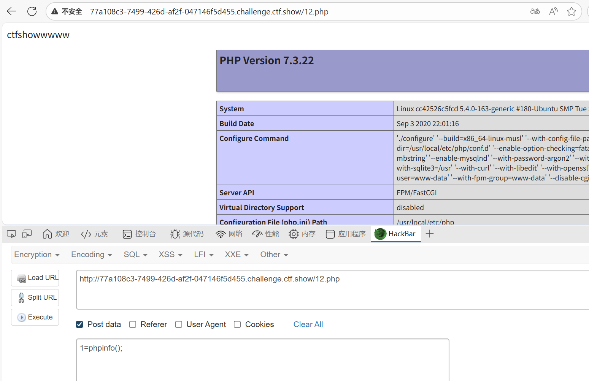Click the ctfshowwwww page text

[x=38, y=35]
